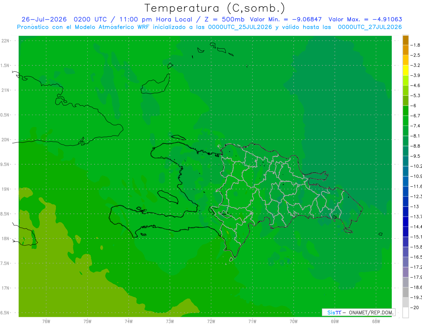Click the '74W' longitude label
This screenshot has width=422, height=326.
tap(129, 321)
